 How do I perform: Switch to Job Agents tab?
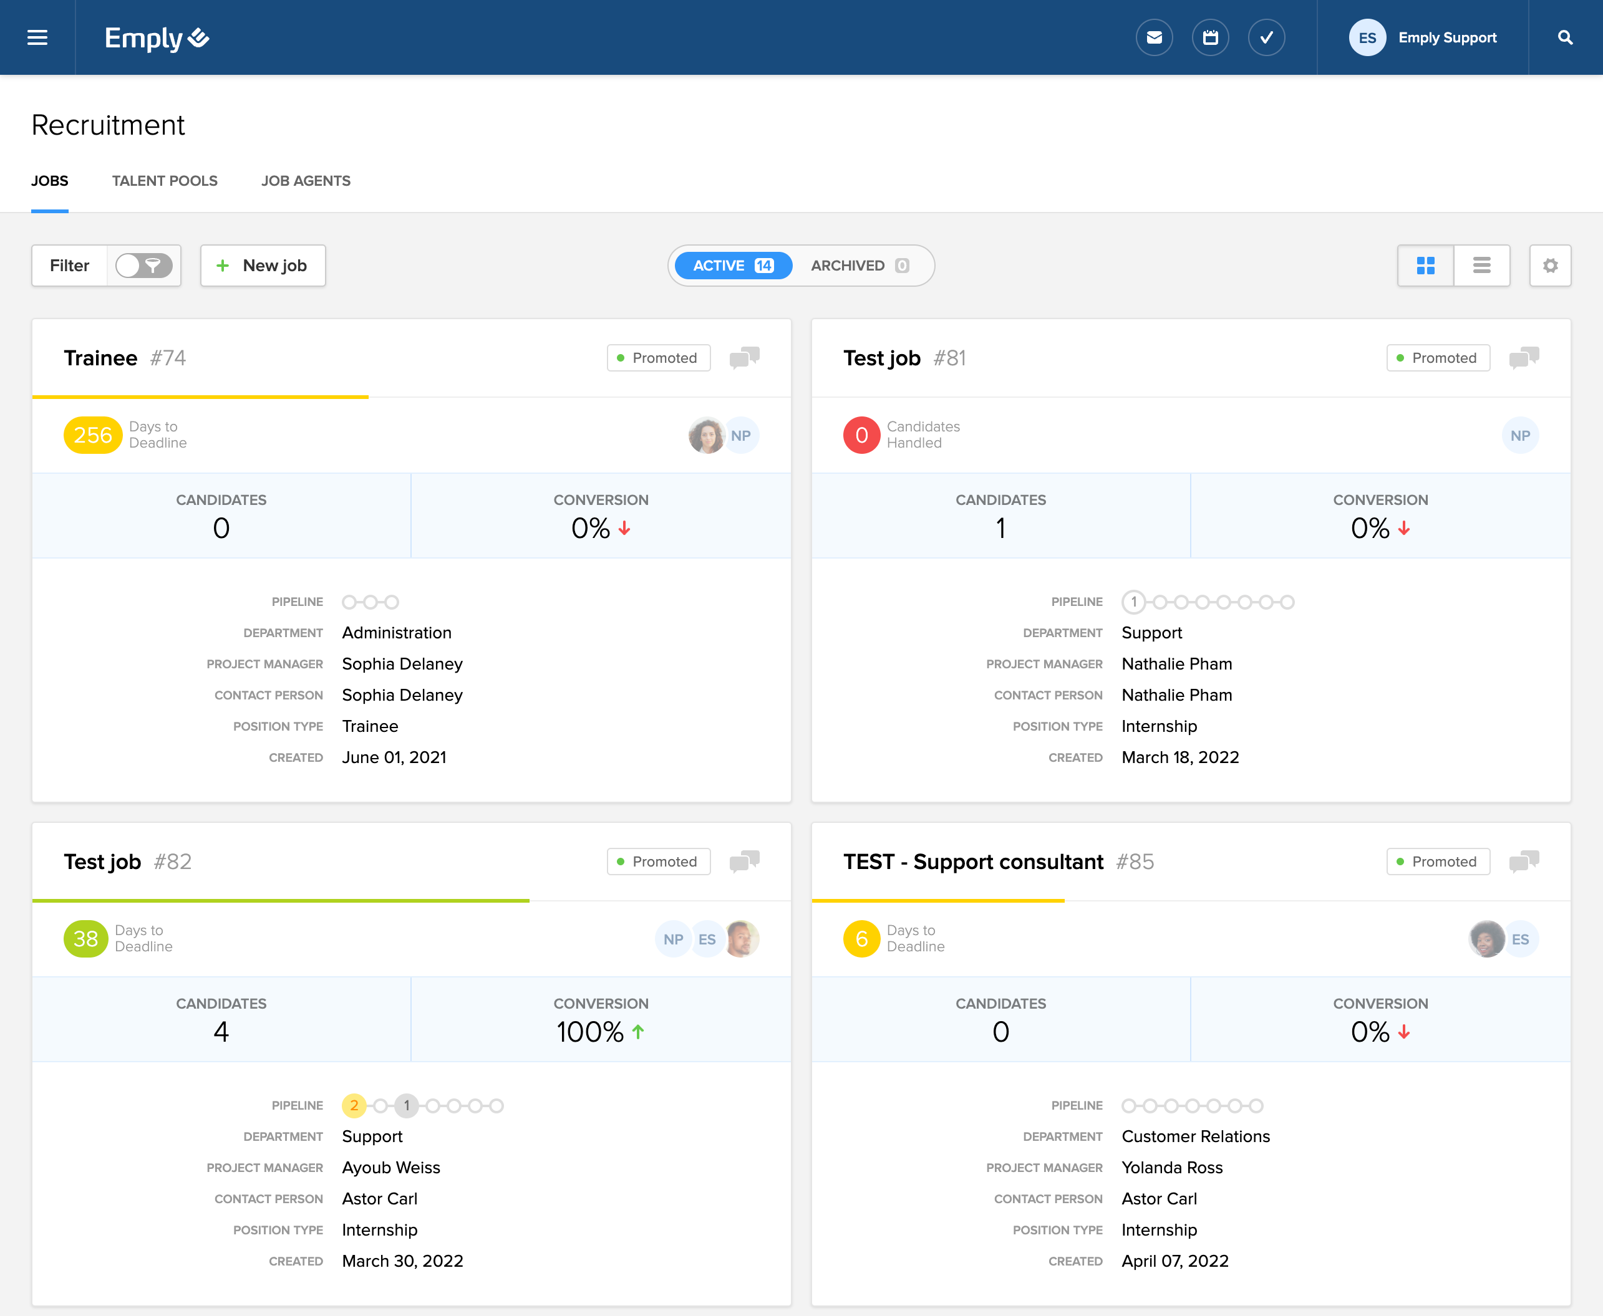click(306, 180)
